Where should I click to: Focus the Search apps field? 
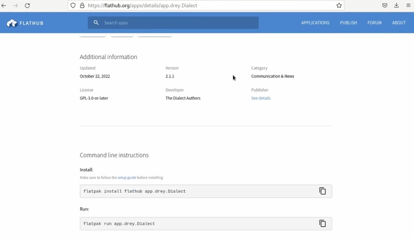pyautogui.click(x=173, y=23)
